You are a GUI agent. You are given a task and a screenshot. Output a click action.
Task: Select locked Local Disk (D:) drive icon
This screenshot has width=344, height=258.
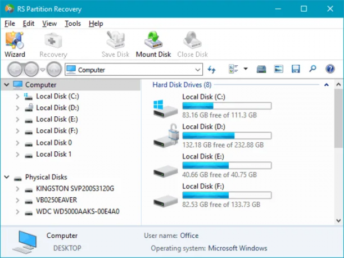166,136
